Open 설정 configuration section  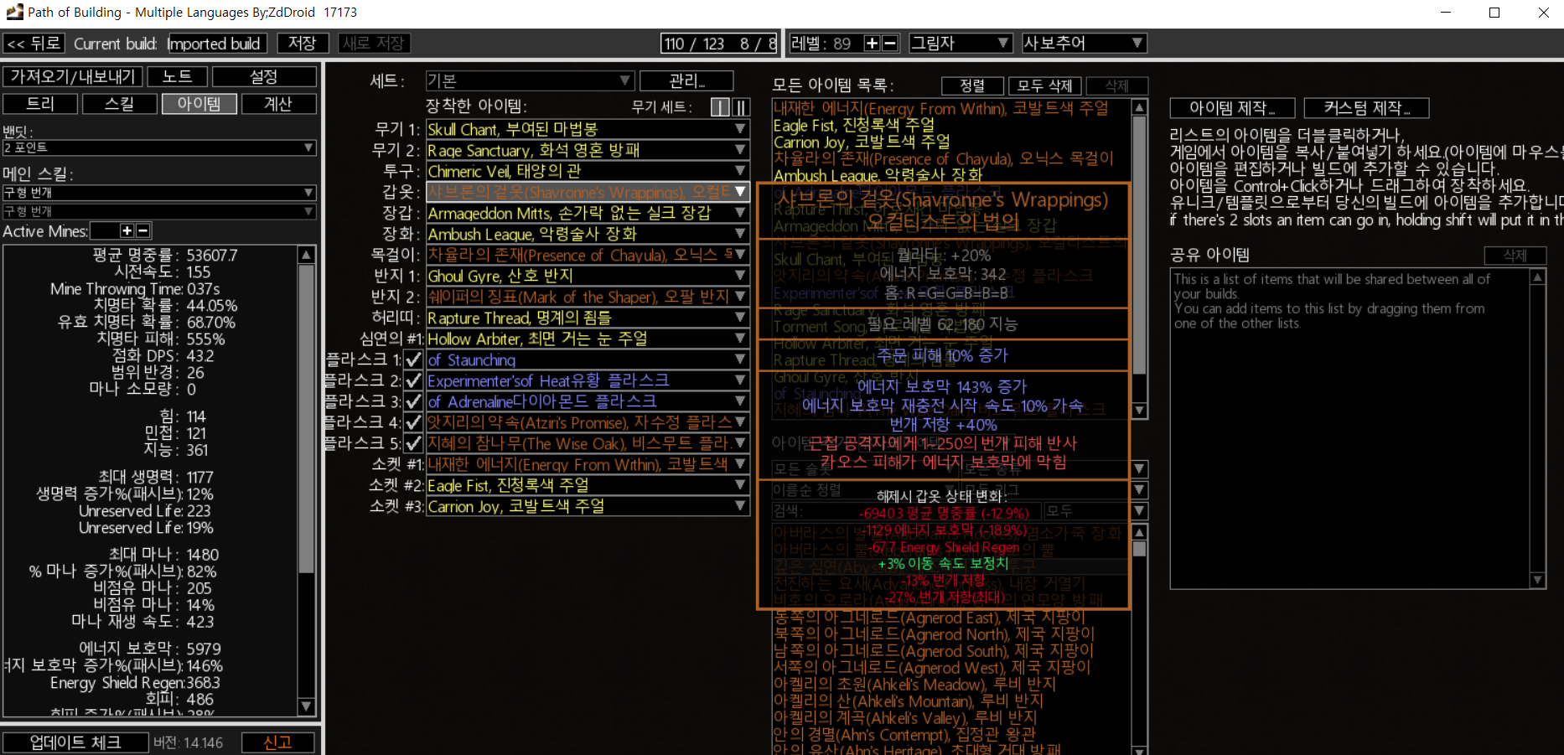tap(264, 77)
